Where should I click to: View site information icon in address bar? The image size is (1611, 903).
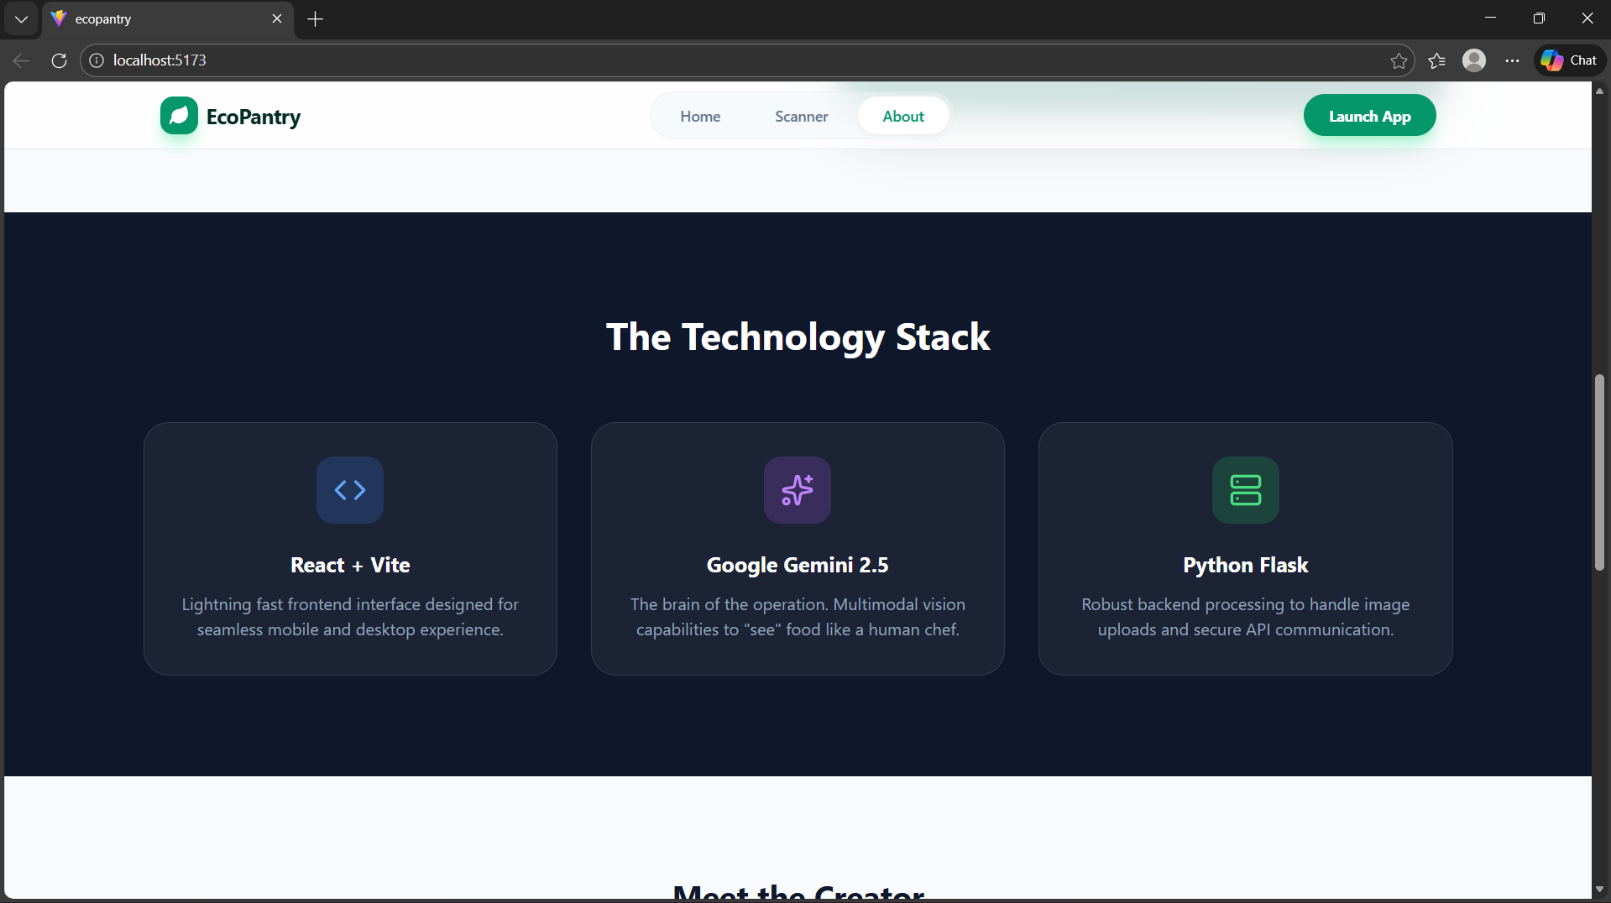tap(97, 60)
